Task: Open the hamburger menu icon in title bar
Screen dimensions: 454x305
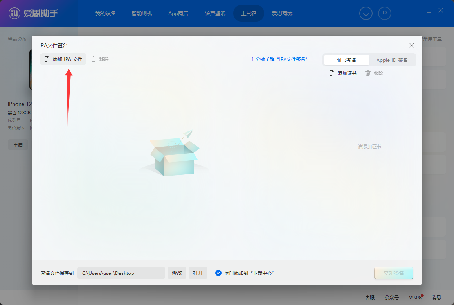Action: click(x=405, y=10)
